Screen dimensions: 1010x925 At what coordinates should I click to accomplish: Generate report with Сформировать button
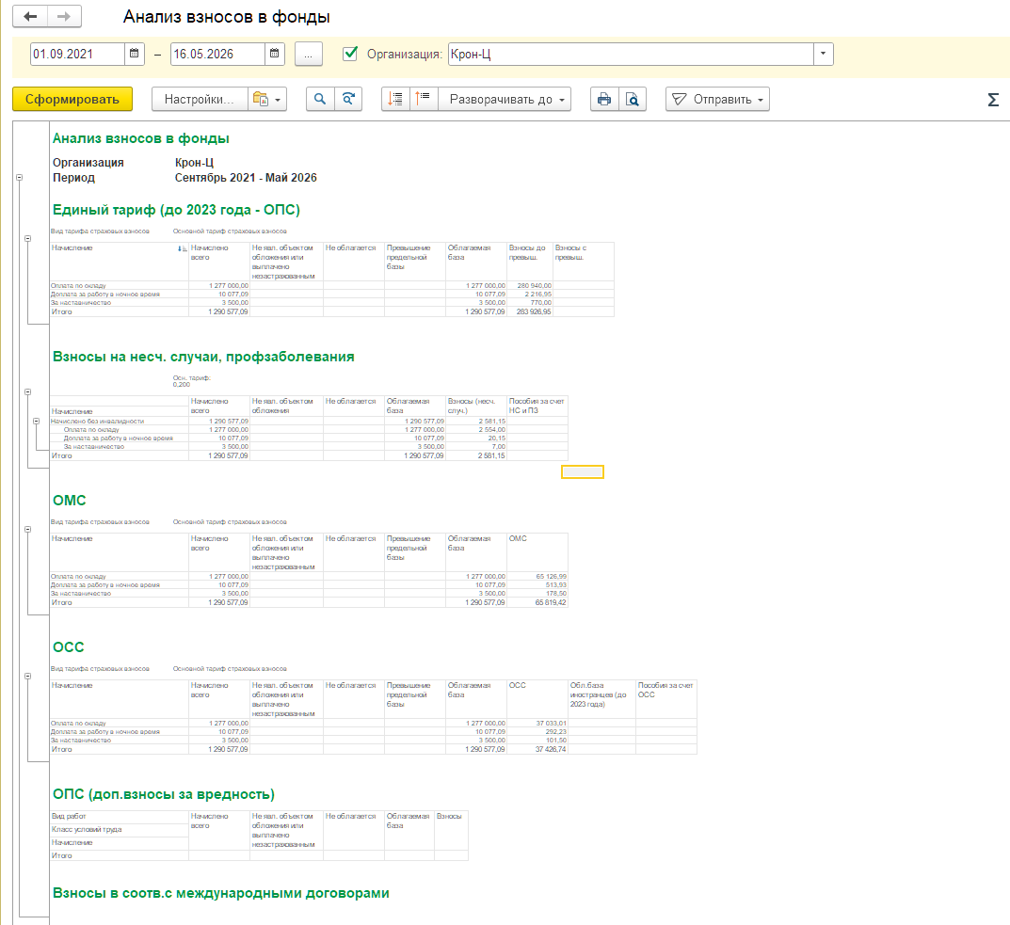[x=72, y=99]
